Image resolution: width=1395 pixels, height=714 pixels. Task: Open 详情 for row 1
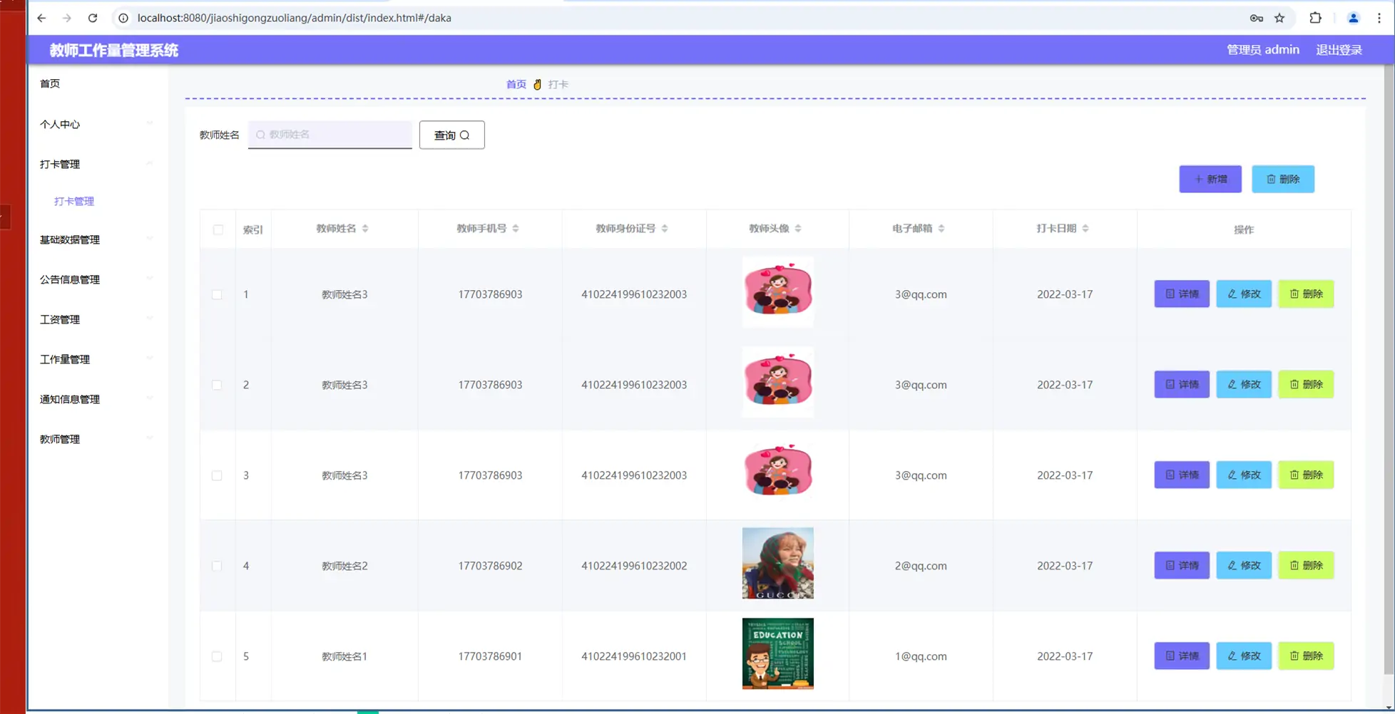(x=1182, y=294)
